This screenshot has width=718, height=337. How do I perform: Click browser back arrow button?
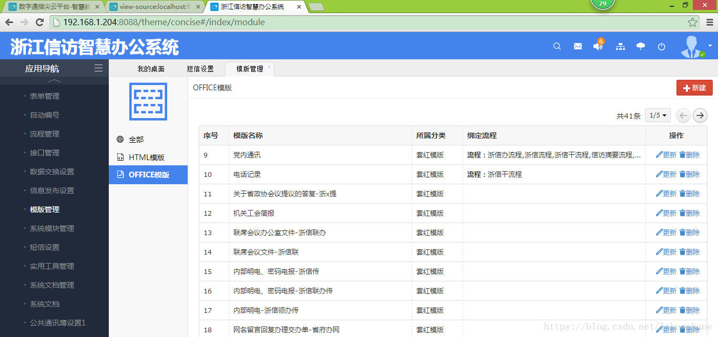(9, 22)
